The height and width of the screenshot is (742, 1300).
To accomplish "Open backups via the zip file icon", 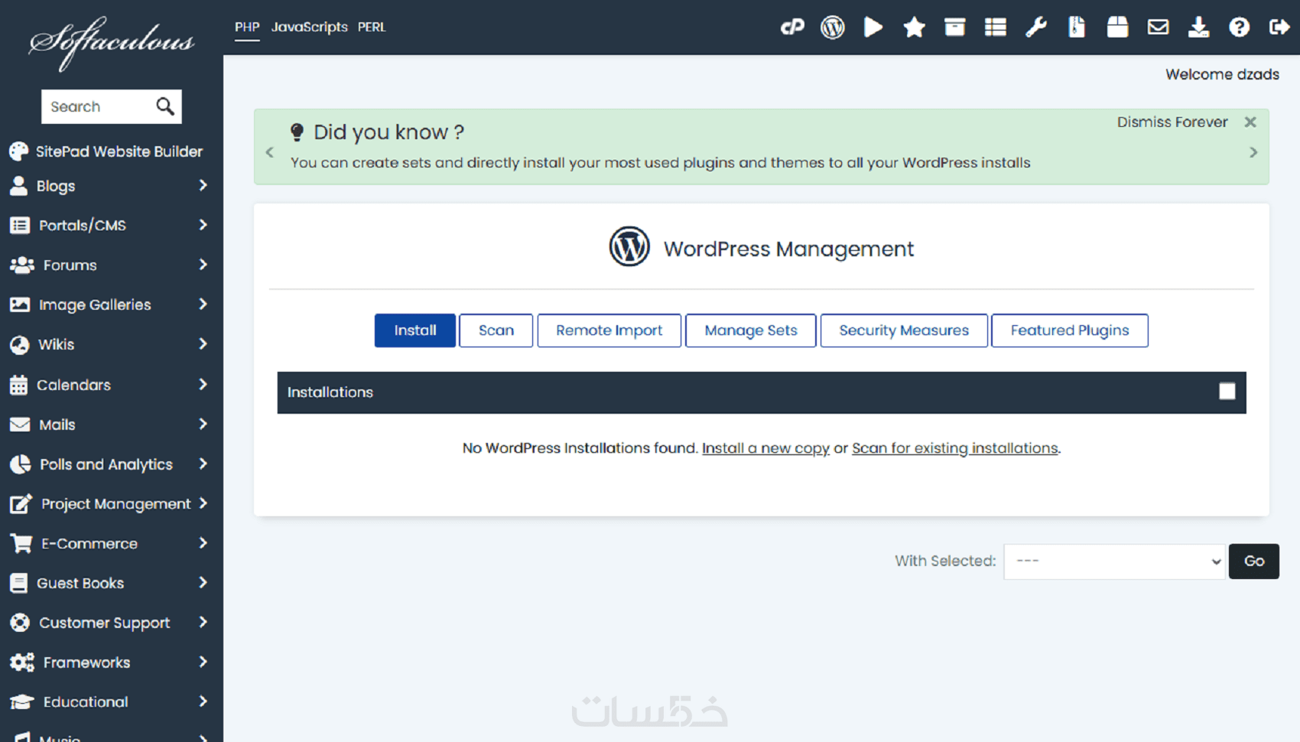I will coord(1077,28).
